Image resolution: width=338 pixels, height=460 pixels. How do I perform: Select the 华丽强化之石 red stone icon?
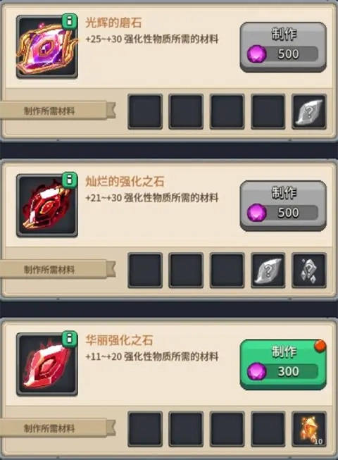(x=47, y=365)
